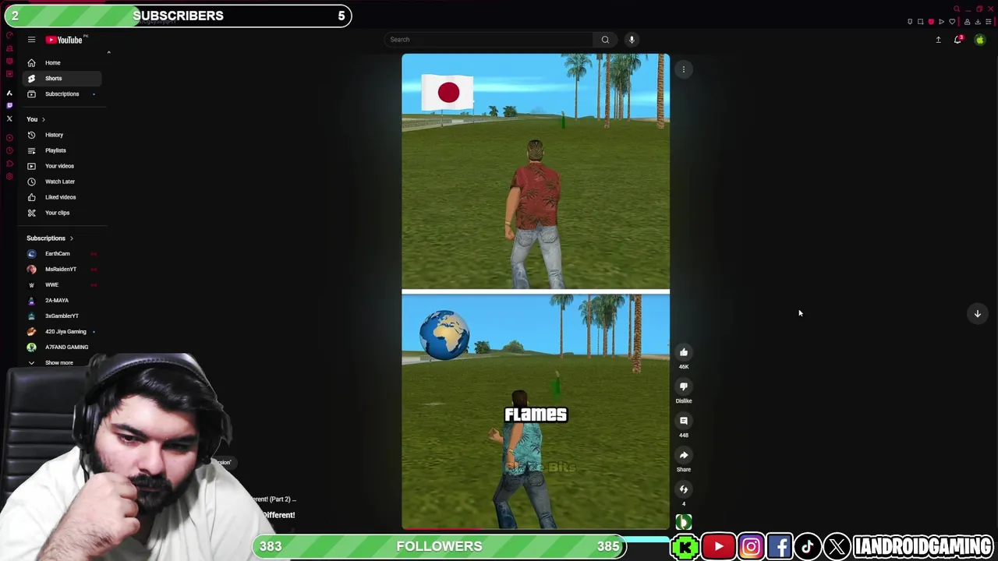Click the Shorts video progress bar
Viewport: 998px width, 561px height.
pos(536,529)
